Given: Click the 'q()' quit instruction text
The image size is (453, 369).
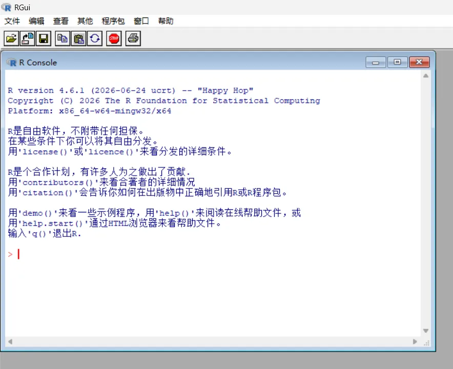Looking at the screenshot, I should tap(45, 233).
